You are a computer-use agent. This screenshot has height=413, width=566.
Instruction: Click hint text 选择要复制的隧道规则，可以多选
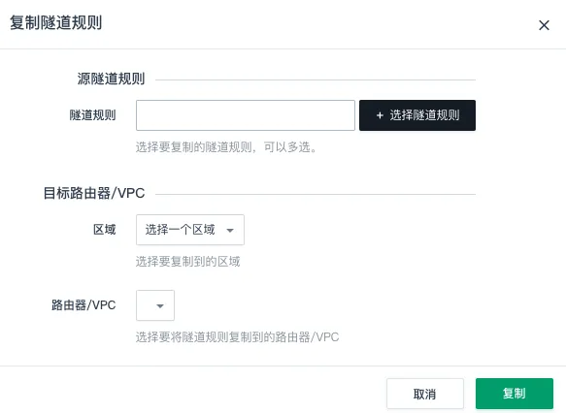[x=226, y=147]
